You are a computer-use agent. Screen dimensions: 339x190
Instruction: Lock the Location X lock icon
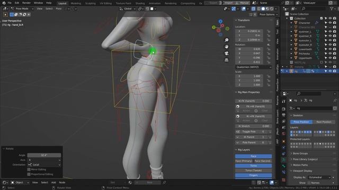269,31
